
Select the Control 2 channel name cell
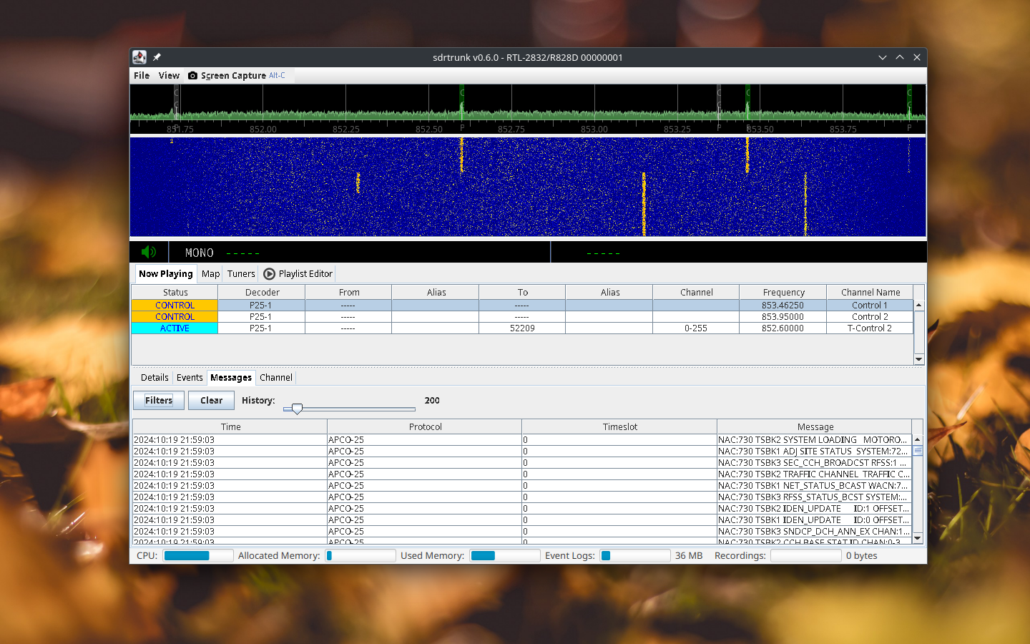870,317
